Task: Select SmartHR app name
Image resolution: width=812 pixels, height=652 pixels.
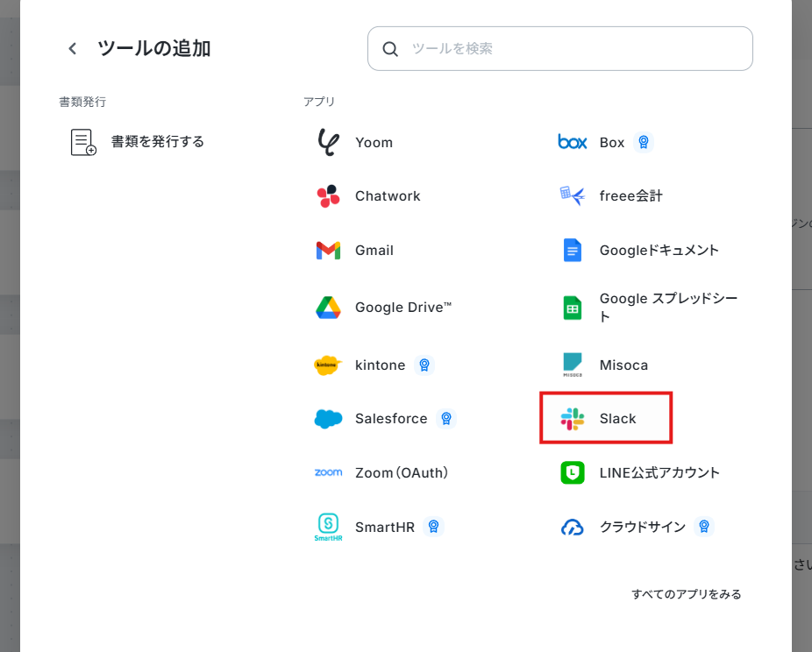Action: click(385, 528)
